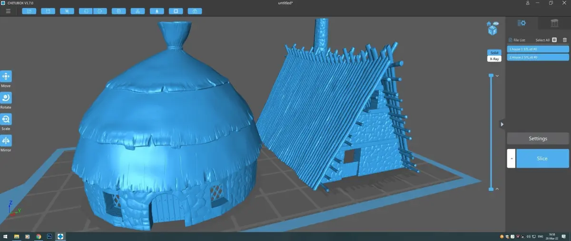
Task: Check the Select All checkbox
Action: [x=554, y=40]
